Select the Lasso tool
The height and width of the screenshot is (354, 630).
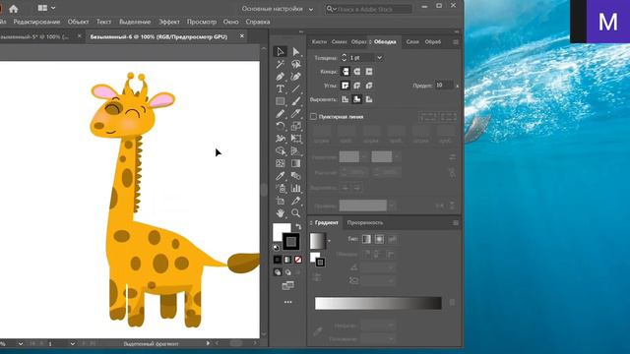pos(295,64)
